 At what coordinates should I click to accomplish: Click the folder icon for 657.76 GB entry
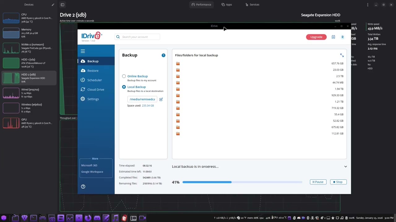click(x=178, y=64)
